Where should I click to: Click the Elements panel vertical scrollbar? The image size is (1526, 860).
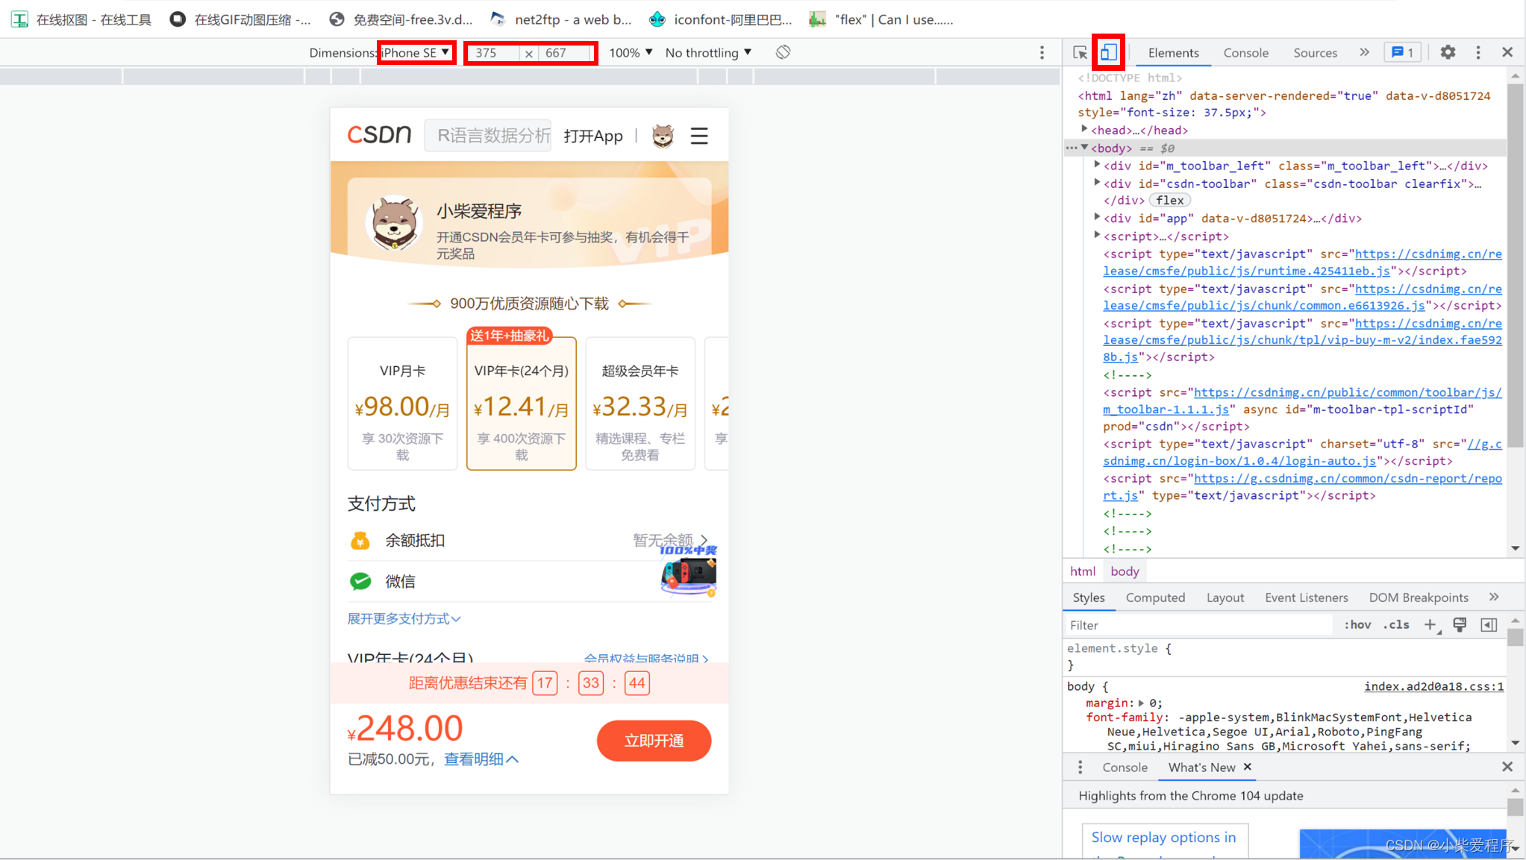tap(1515, 264)
